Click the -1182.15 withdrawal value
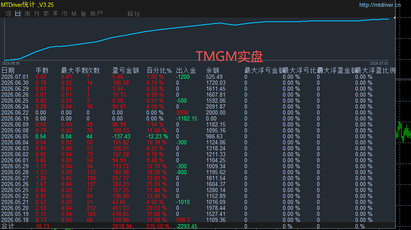This screenshot has width=411, height=230. 187,119
